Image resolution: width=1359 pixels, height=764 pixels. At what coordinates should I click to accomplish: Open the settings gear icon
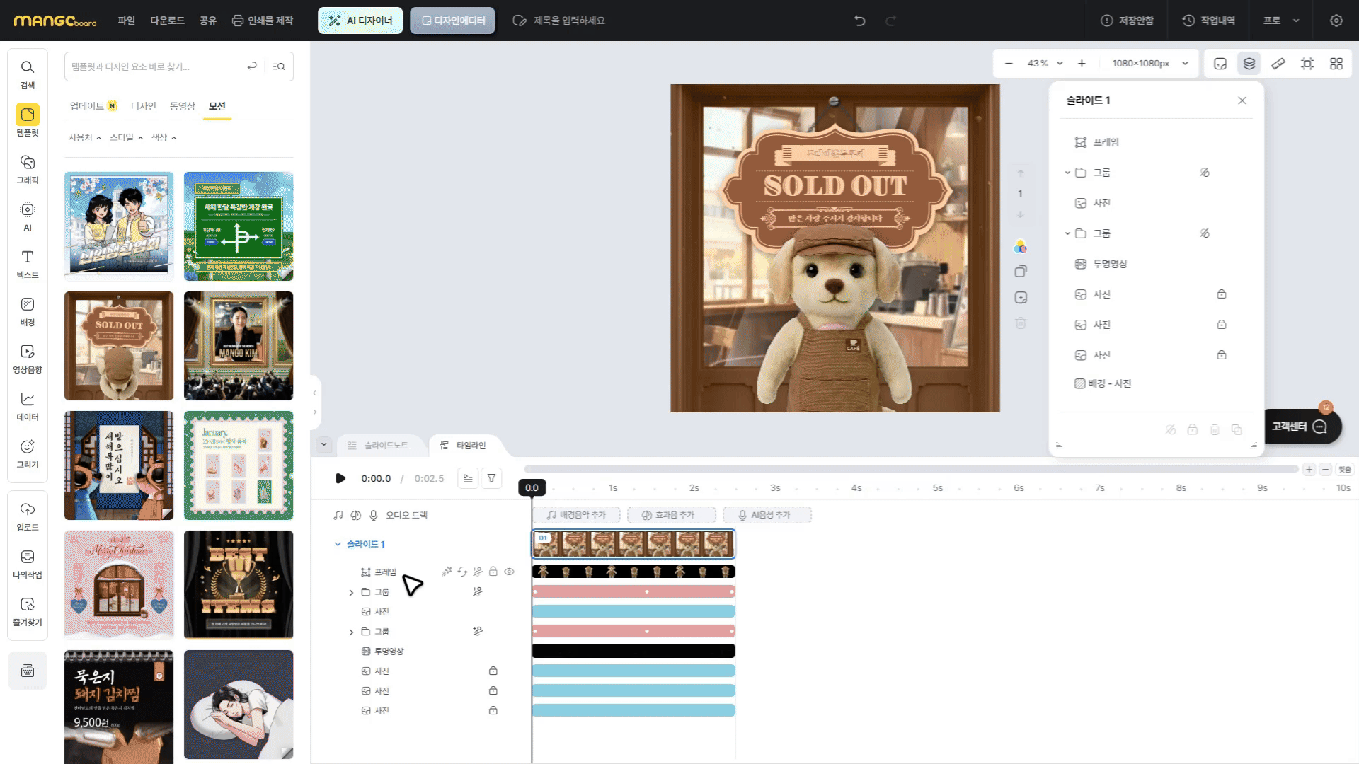[x=1336, y=21]
